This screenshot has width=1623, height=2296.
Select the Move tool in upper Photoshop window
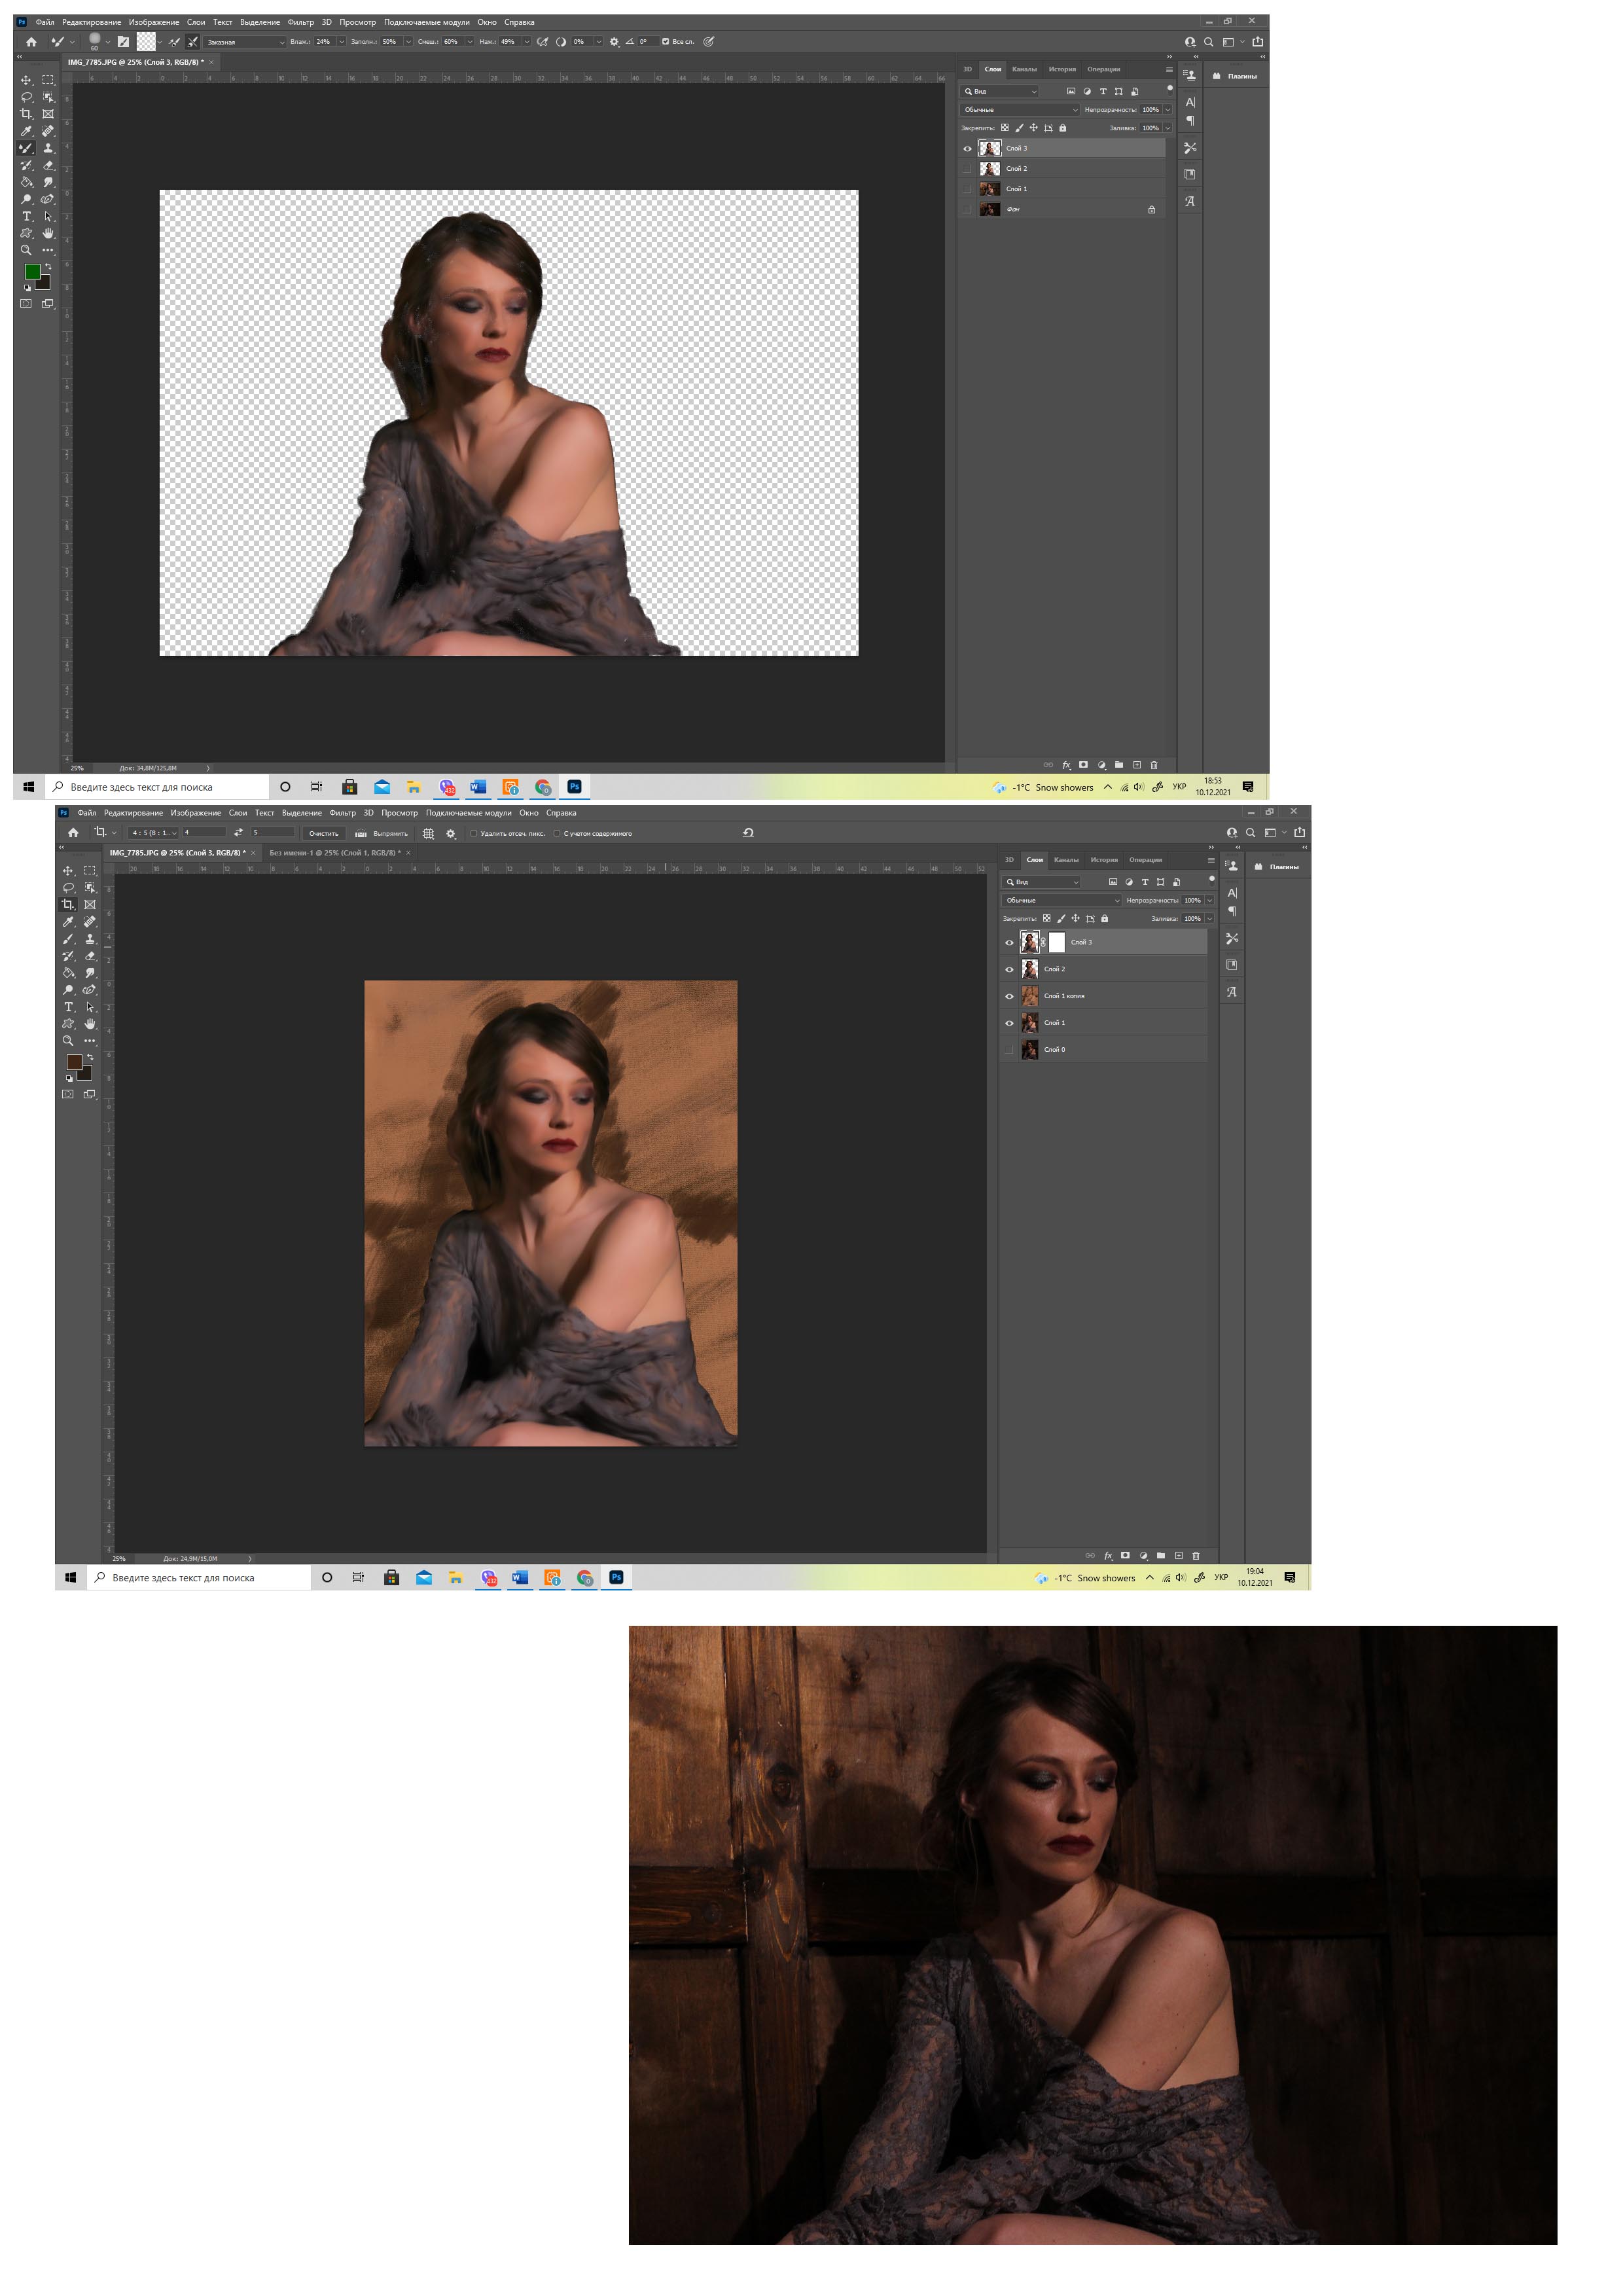26,80
